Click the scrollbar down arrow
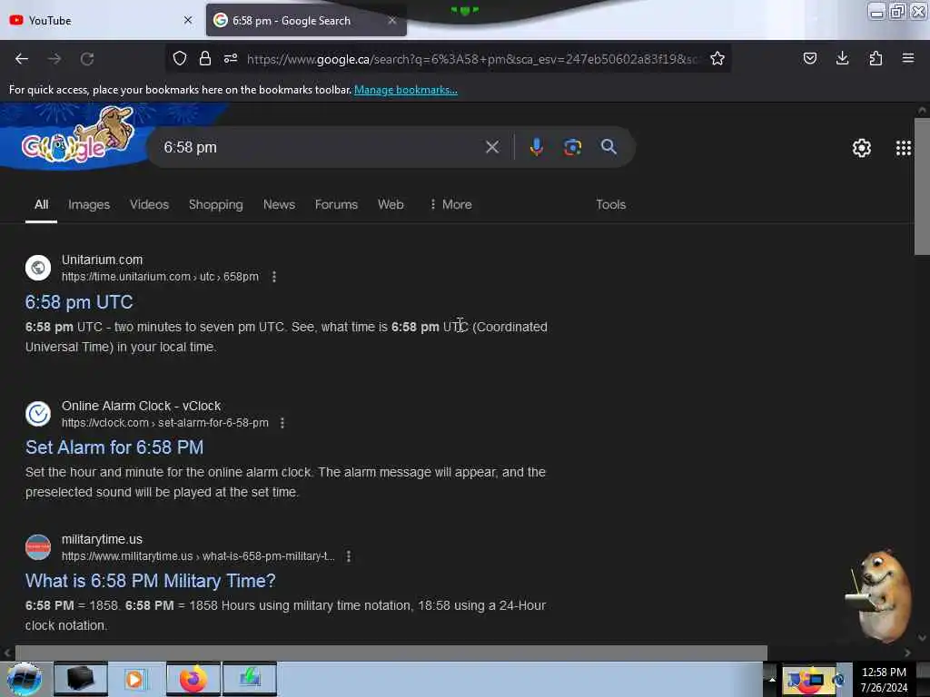The width and height of the screenshot is (930, 697). pyautogui.click(x=922, y=638)
